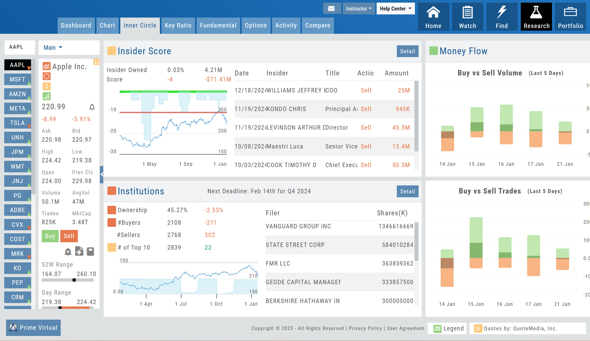Click the COOK TIMOTHY D insider row
The width and height of the screenshot is (590, 341).
click(324, 165)
